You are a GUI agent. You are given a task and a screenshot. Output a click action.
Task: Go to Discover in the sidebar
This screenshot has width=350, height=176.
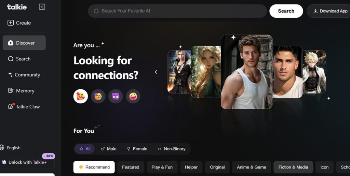(x=24, y=43)
